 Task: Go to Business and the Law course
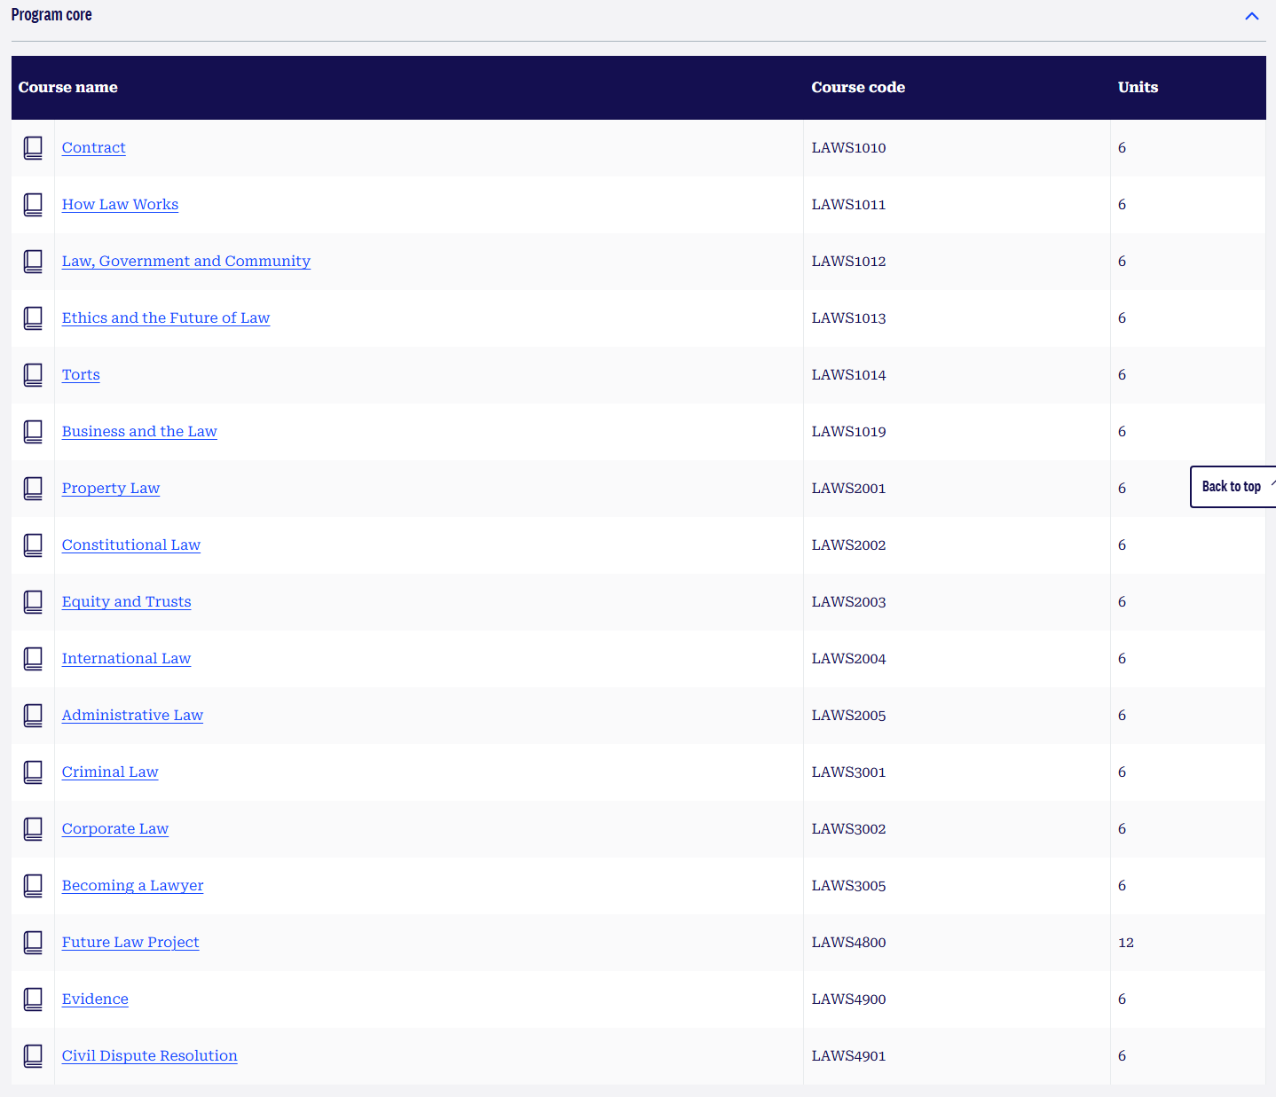click(x=139, y=432)
